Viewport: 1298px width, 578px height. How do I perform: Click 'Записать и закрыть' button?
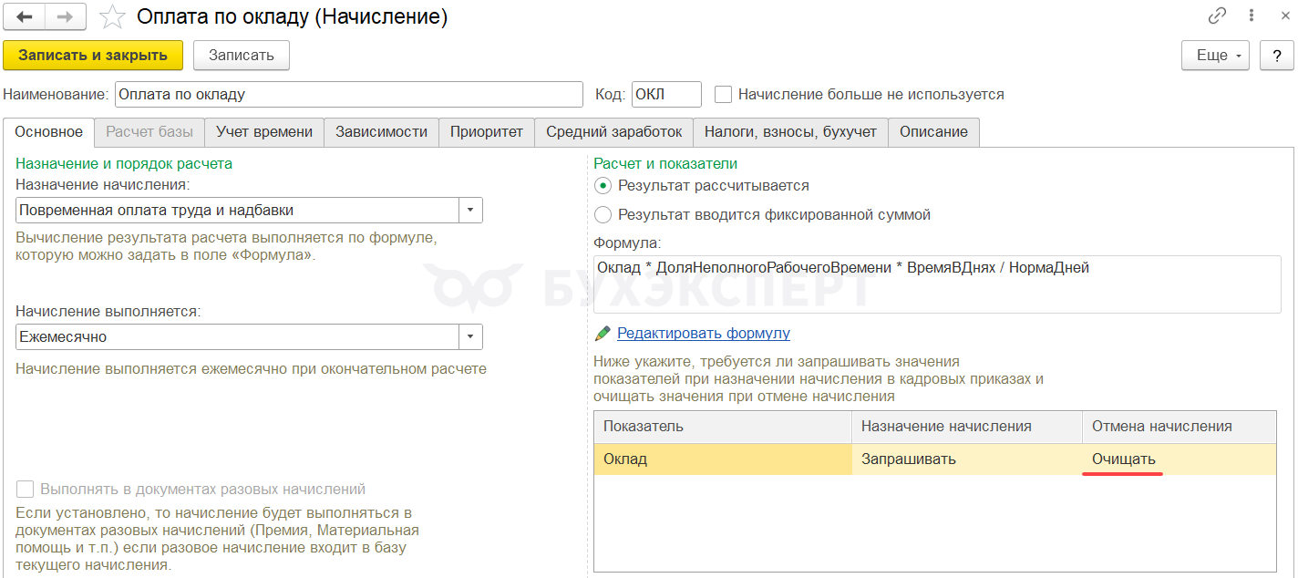[x=93, y=56]
